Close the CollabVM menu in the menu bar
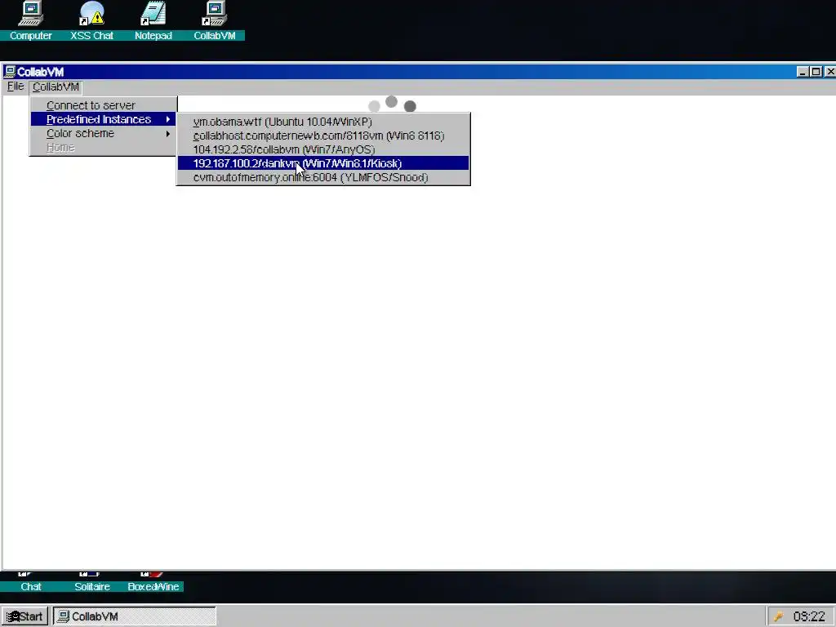836x627 pixels. click(56, 87)
